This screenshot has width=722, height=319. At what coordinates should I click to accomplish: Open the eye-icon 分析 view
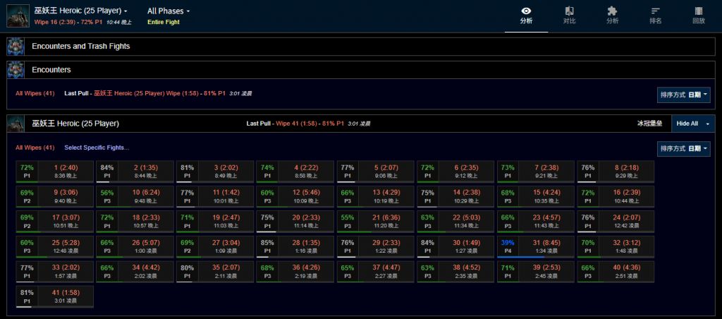pyautogui.click(x=525, y=15)
